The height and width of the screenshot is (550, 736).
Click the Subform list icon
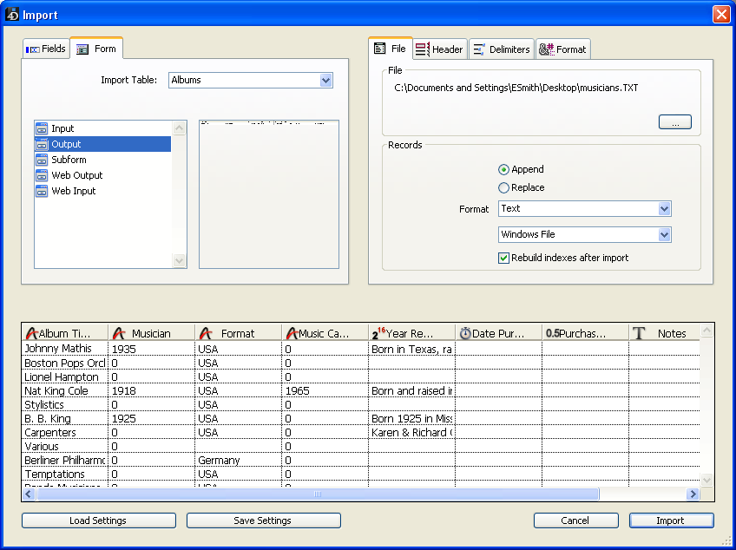(x=42, y=160)
